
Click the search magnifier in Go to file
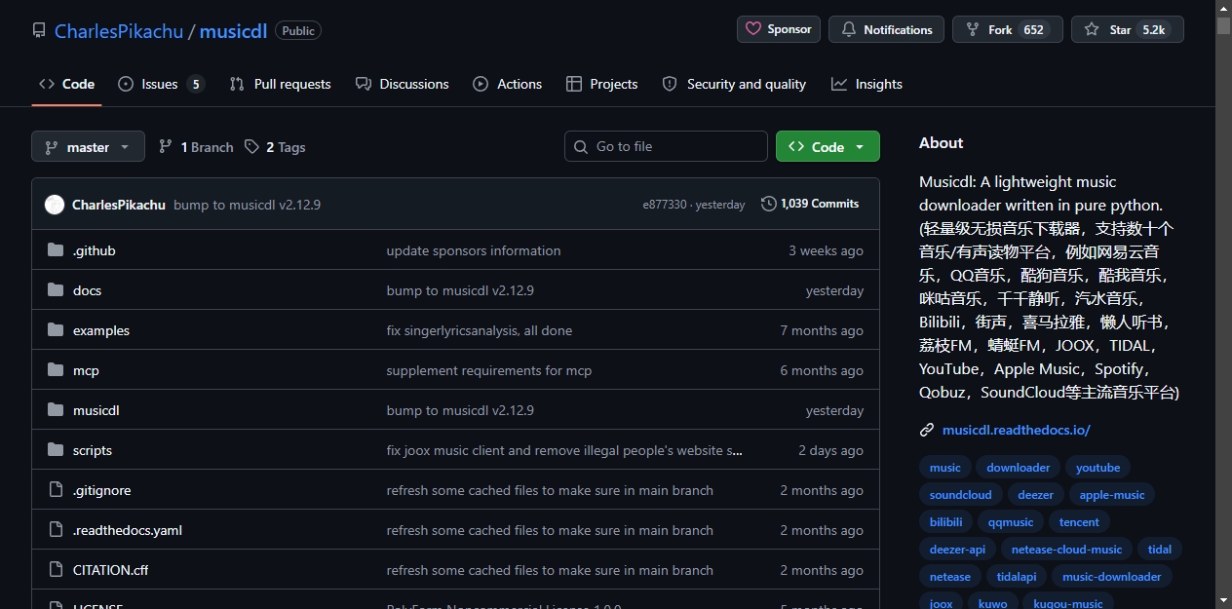pos(582,146)
